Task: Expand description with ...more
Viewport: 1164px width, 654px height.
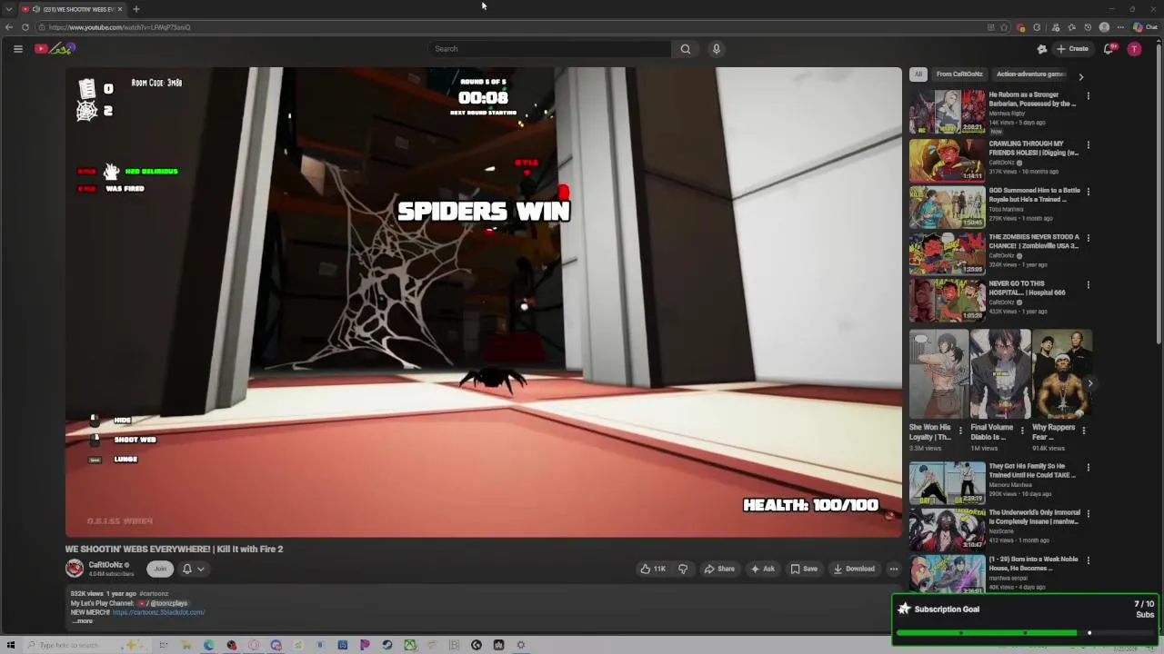Action: click(x=83, y=621)
